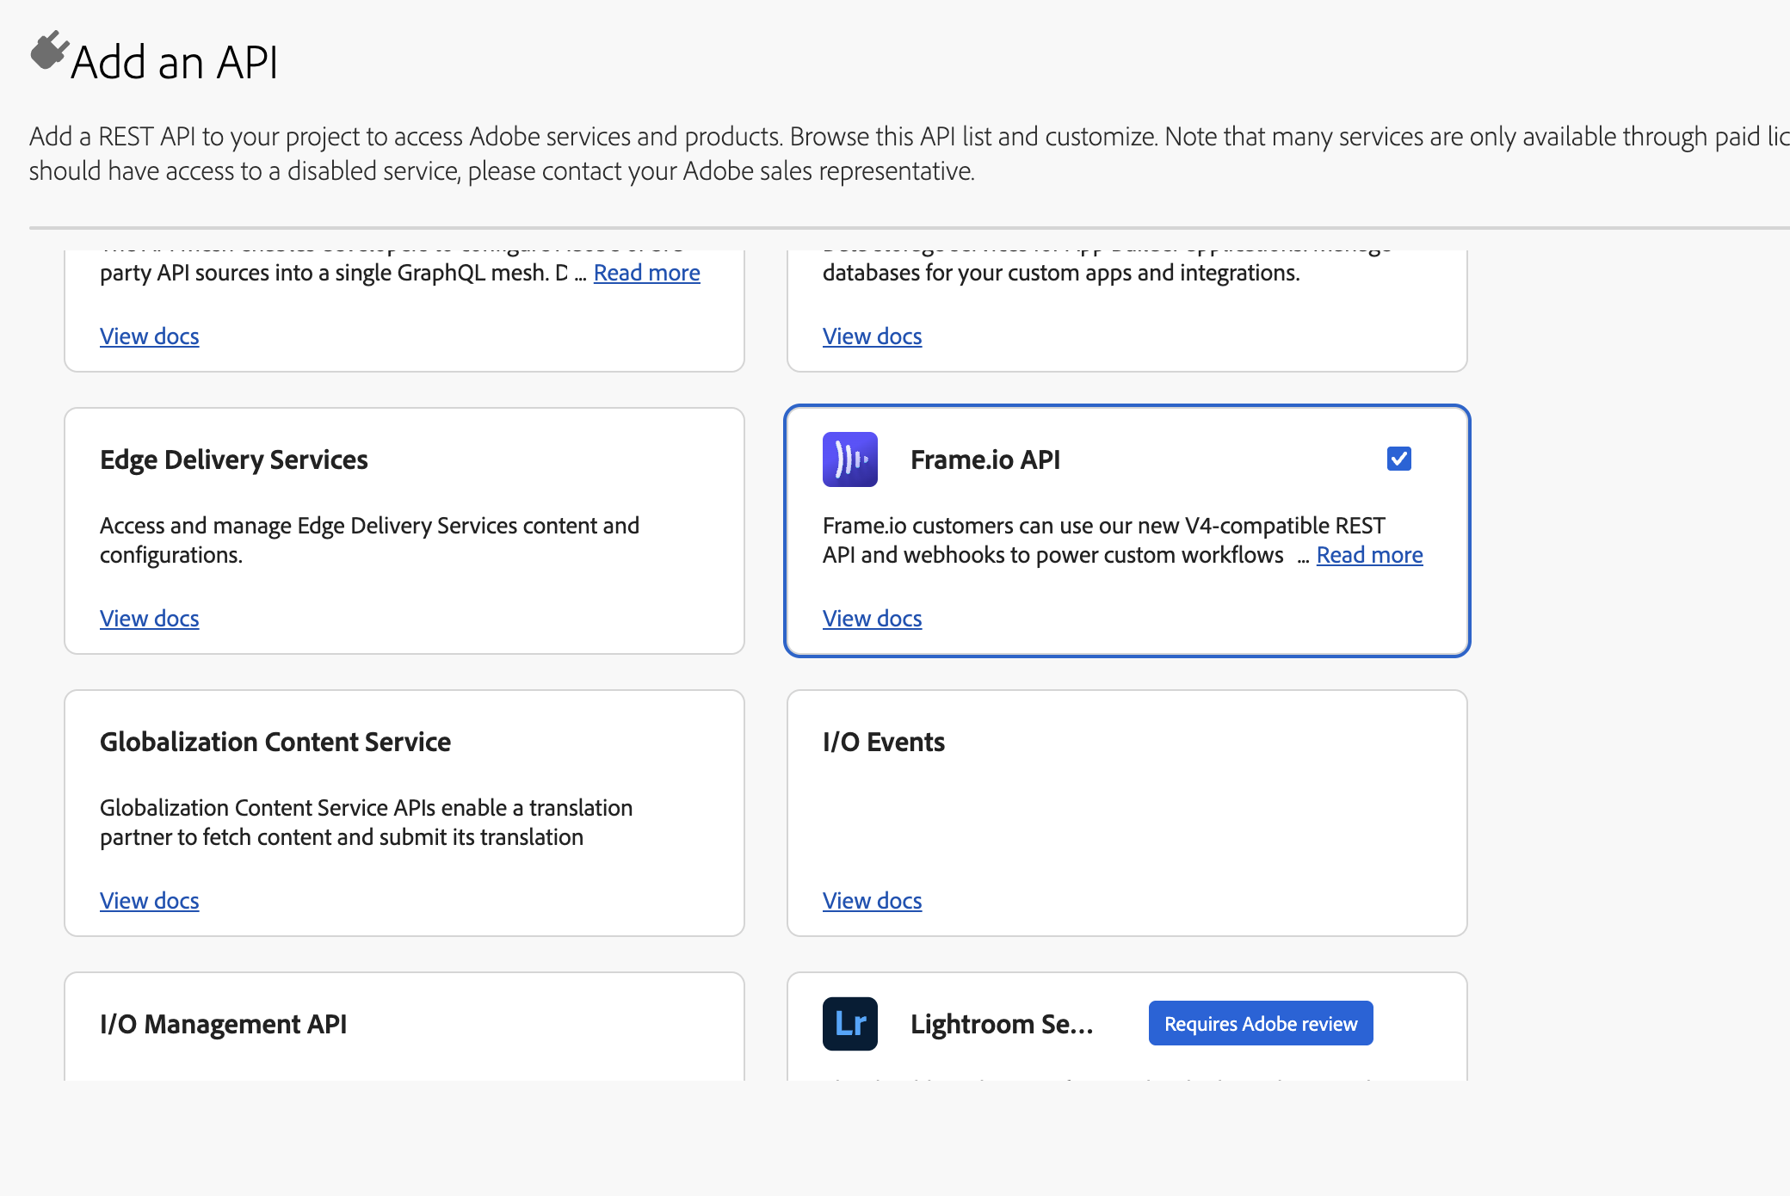
Task: Open View docs for Edge Delivery Services
Action: coord(150,619)
